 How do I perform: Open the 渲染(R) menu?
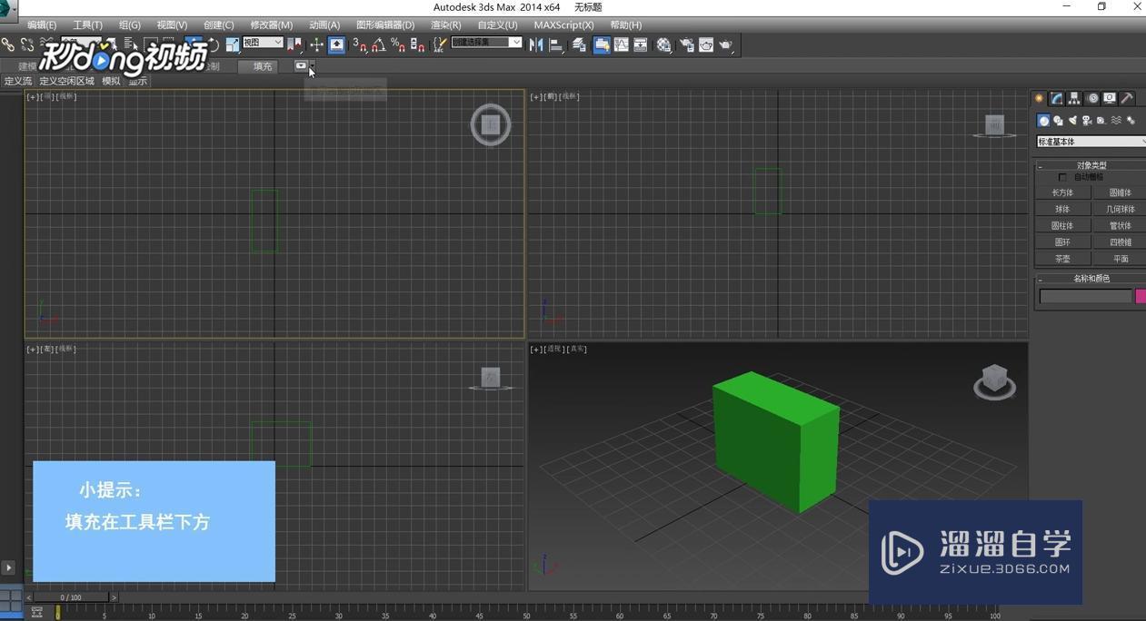(x=444, y=25)
